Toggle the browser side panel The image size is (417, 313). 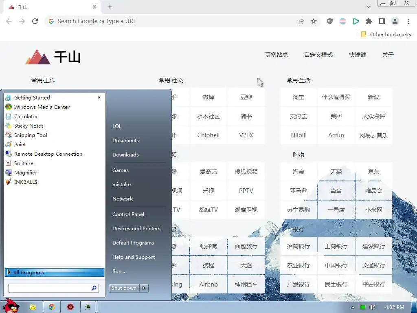382,21
